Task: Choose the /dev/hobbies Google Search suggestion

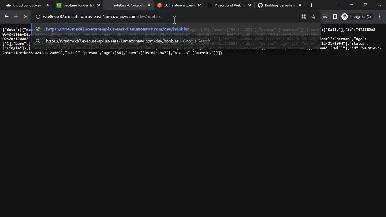Action: (x=176, y=41)
